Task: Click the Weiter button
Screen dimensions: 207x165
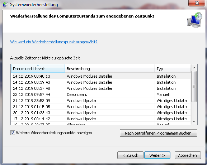Action: pos(157,155)
